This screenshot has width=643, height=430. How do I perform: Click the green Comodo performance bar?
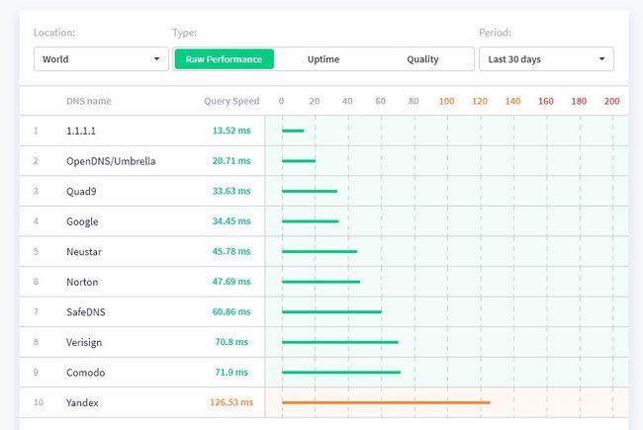pyautogui.click(x=341, y=373)
